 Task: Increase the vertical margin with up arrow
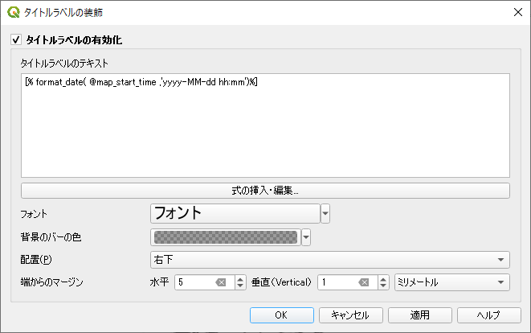click(x=383, y=279)
